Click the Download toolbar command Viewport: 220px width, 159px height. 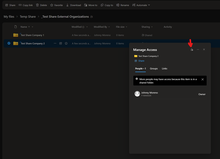pos(74,5)
